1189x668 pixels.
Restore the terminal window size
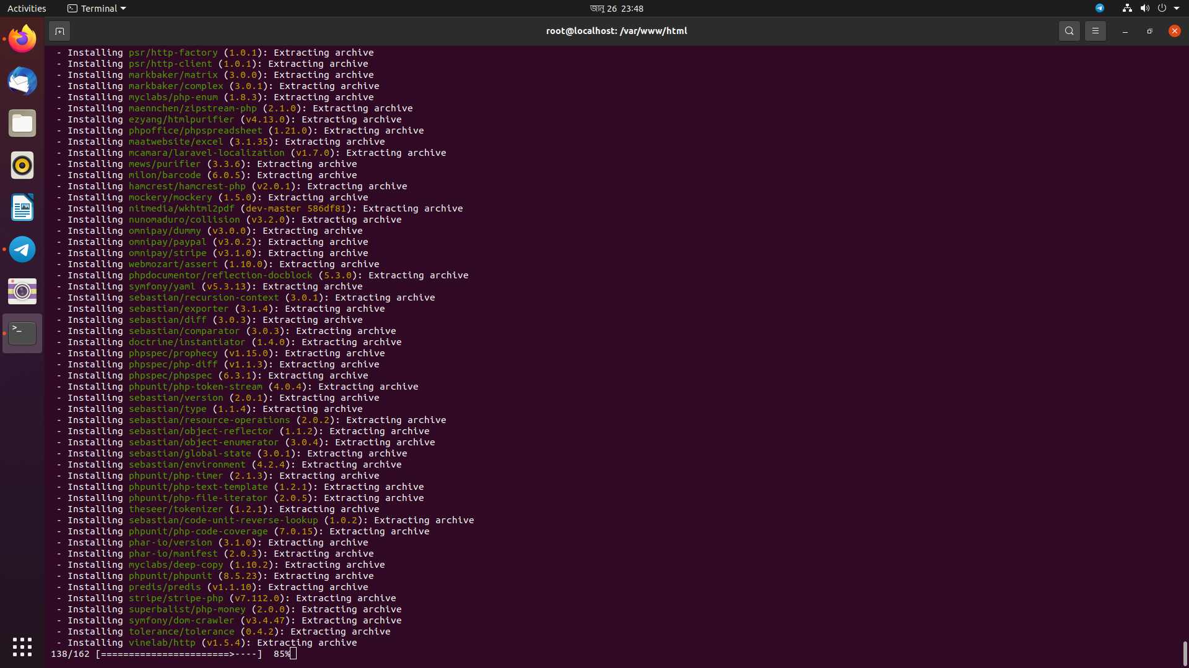(1149, 31)
